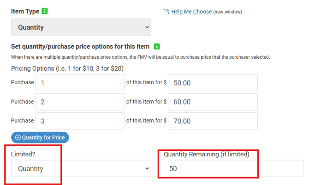Click the external-link icon before Help Me Choose
309x185 pixels.
[x=166, y=12]
